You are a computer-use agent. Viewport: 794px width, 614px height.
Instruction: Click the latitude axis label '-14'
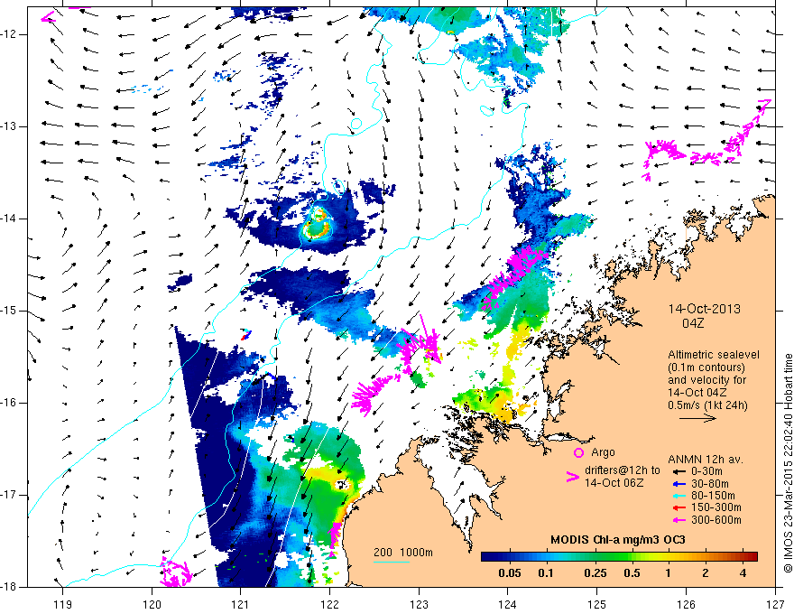(10, 219)
